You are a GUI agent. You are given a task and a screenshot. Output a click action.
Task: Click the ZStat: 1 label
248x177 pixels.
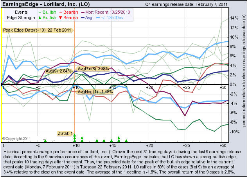[65, 133]
